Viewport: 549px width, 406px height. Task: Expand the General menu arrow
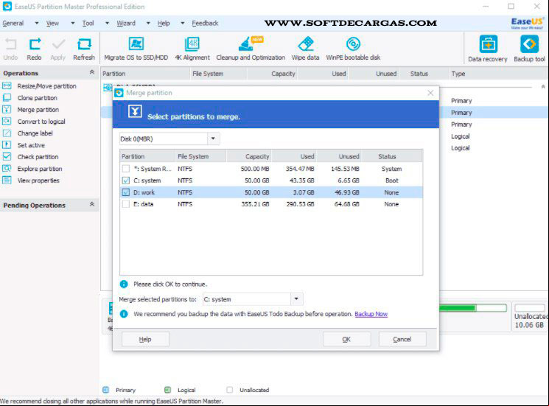pos(37,23)
